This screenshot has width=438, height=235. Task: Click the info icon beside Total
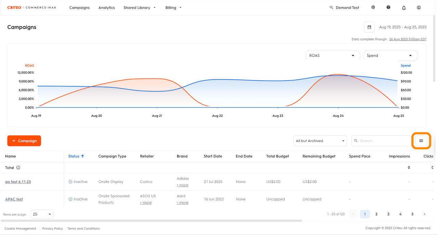click(x=18, y=168)
